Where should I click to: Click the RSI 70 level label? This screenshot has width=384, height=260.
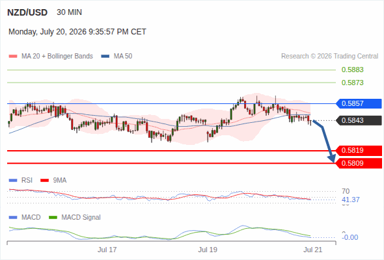click(346, 191)
